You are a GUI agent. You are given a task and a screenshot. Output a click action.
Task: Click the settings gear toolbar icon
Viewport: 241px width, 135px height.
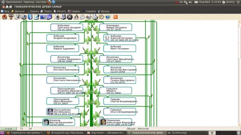click(x=101, y=17)
